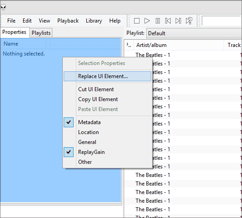The height and width of the screenshot is (218, 242).
Task: Click the playing-indicator column header
Action: point(129,45)
